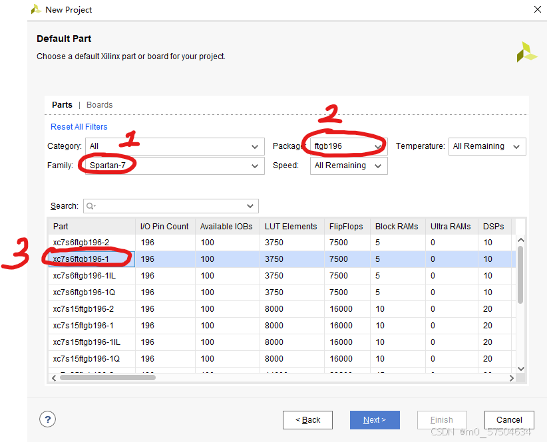Click the Next button
547x442 pixels.
(x=375, y=420)
